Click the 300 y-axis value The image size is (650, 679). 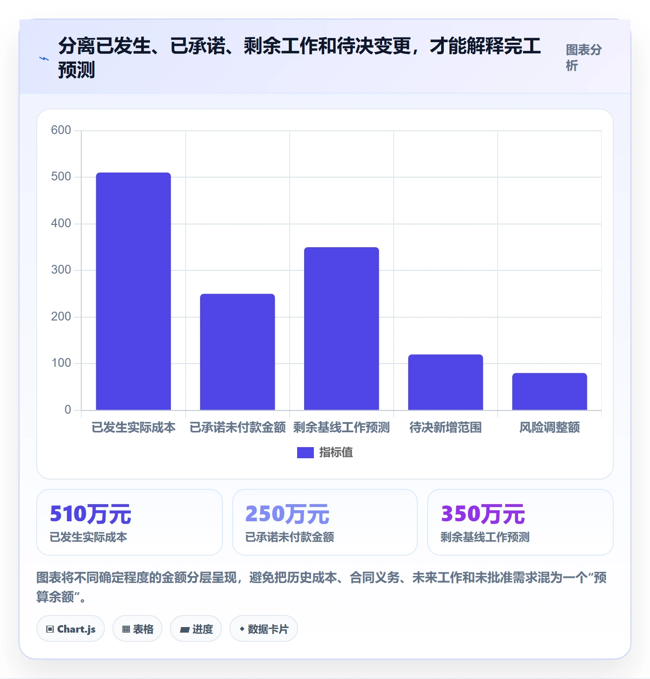pos(61,270)
